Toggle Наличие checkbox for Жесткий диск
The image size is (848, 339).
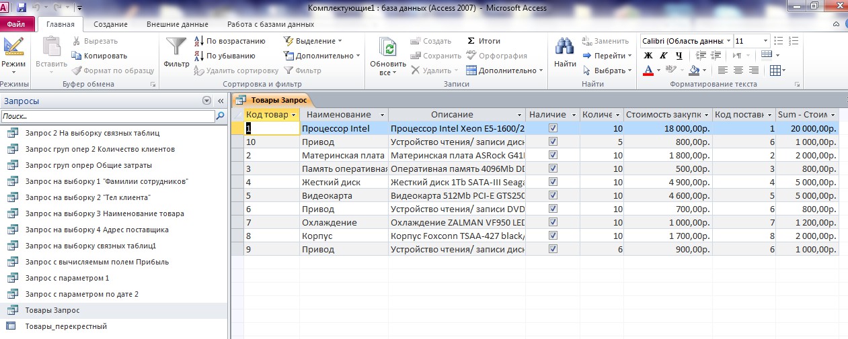[553, 182]
